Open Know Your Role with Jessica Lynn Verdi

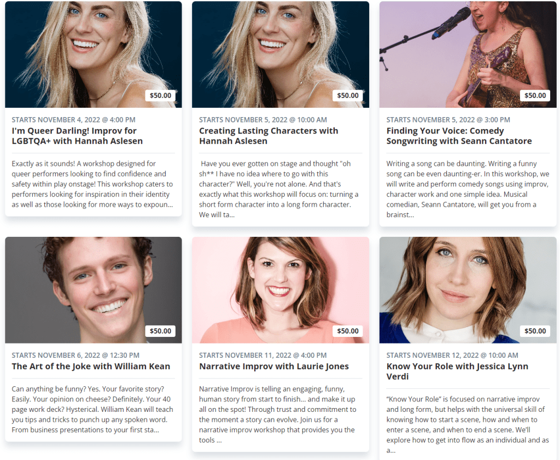(457, 371)
